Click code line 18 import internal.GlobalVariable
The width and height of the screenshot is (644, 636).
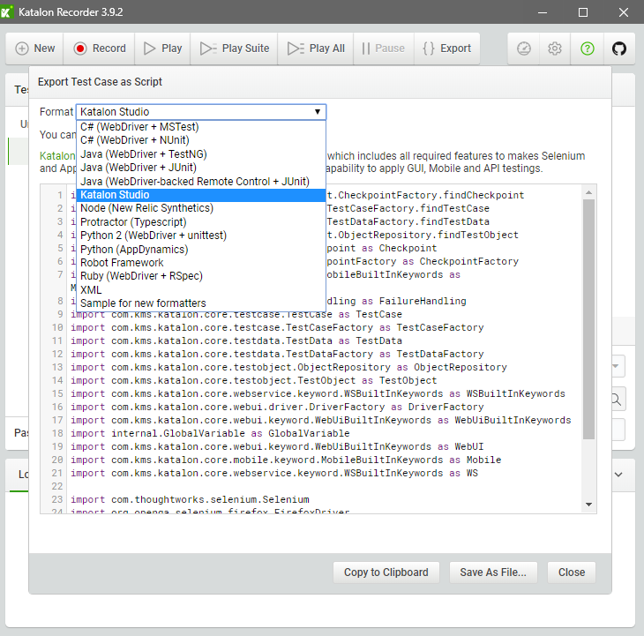(210, 434)
